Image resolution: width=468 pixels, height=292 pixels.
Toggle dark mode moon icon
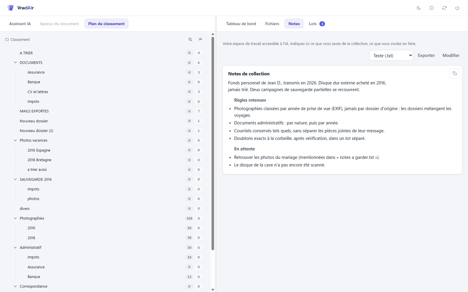click(x=419, y=8)
